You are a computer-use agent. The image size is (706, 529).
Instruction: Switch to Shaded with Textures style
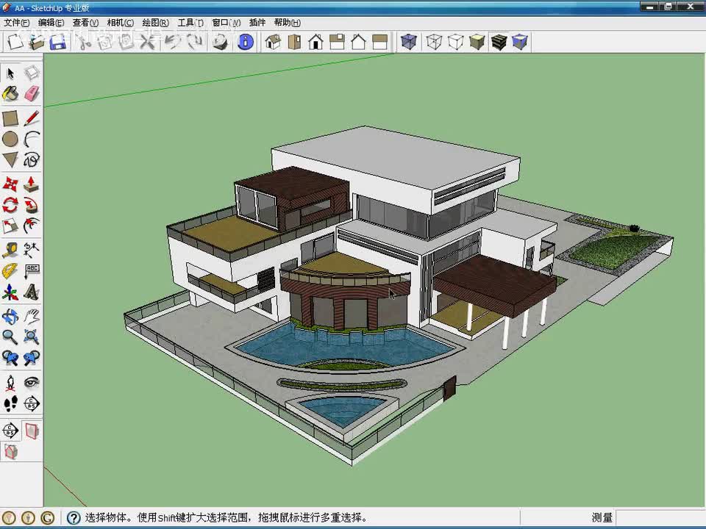click(x=499, y=42)
